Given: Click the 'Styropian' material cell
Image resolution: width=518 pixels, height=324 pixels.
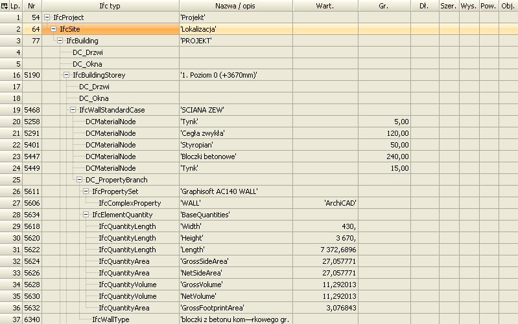Looking at the screenshot, I should [x=236, y=145].
